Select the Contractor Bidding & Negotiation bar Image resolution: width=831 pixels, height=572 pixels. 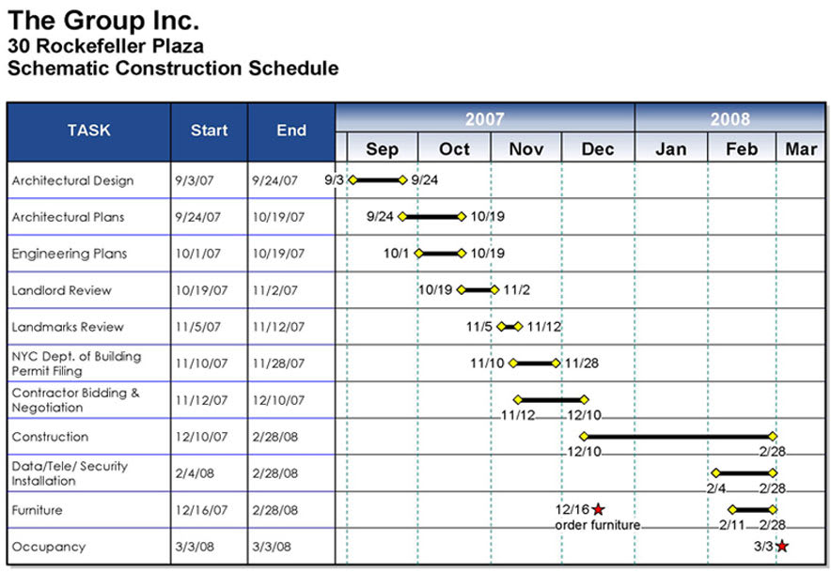coord(551,400)
